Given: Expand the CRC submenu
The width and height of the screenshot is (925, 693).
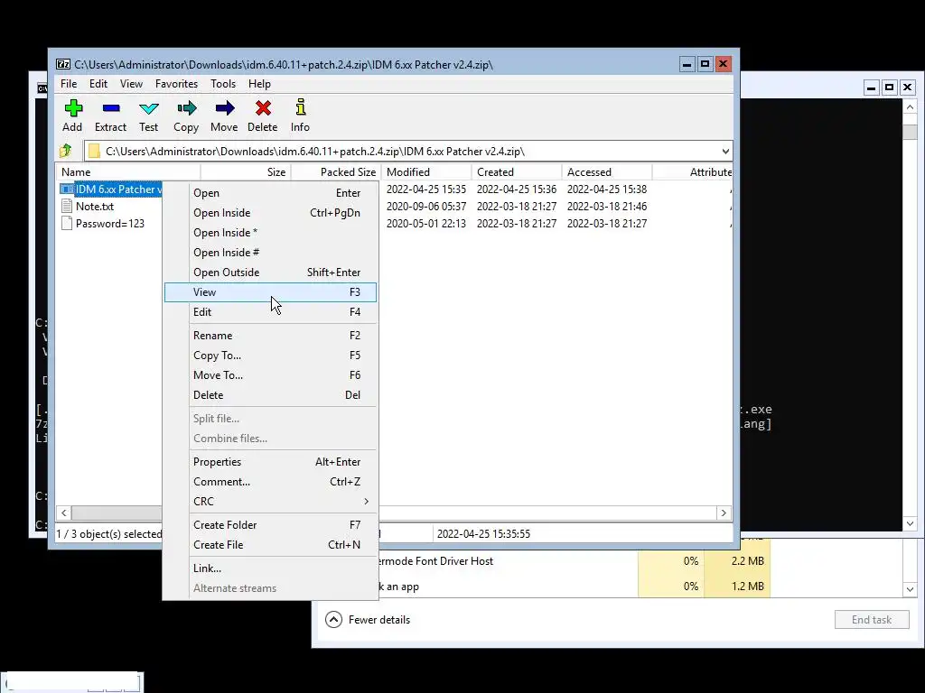Looking at the screenshot, I should point(271,502).
